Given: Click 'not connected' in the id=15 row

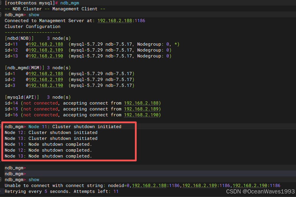Looking at the screenshot, I should point(40,109).
